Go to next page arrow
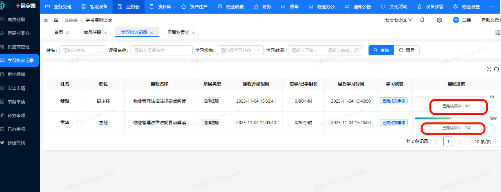Screen dimensions: 501x192 [461, 142]
